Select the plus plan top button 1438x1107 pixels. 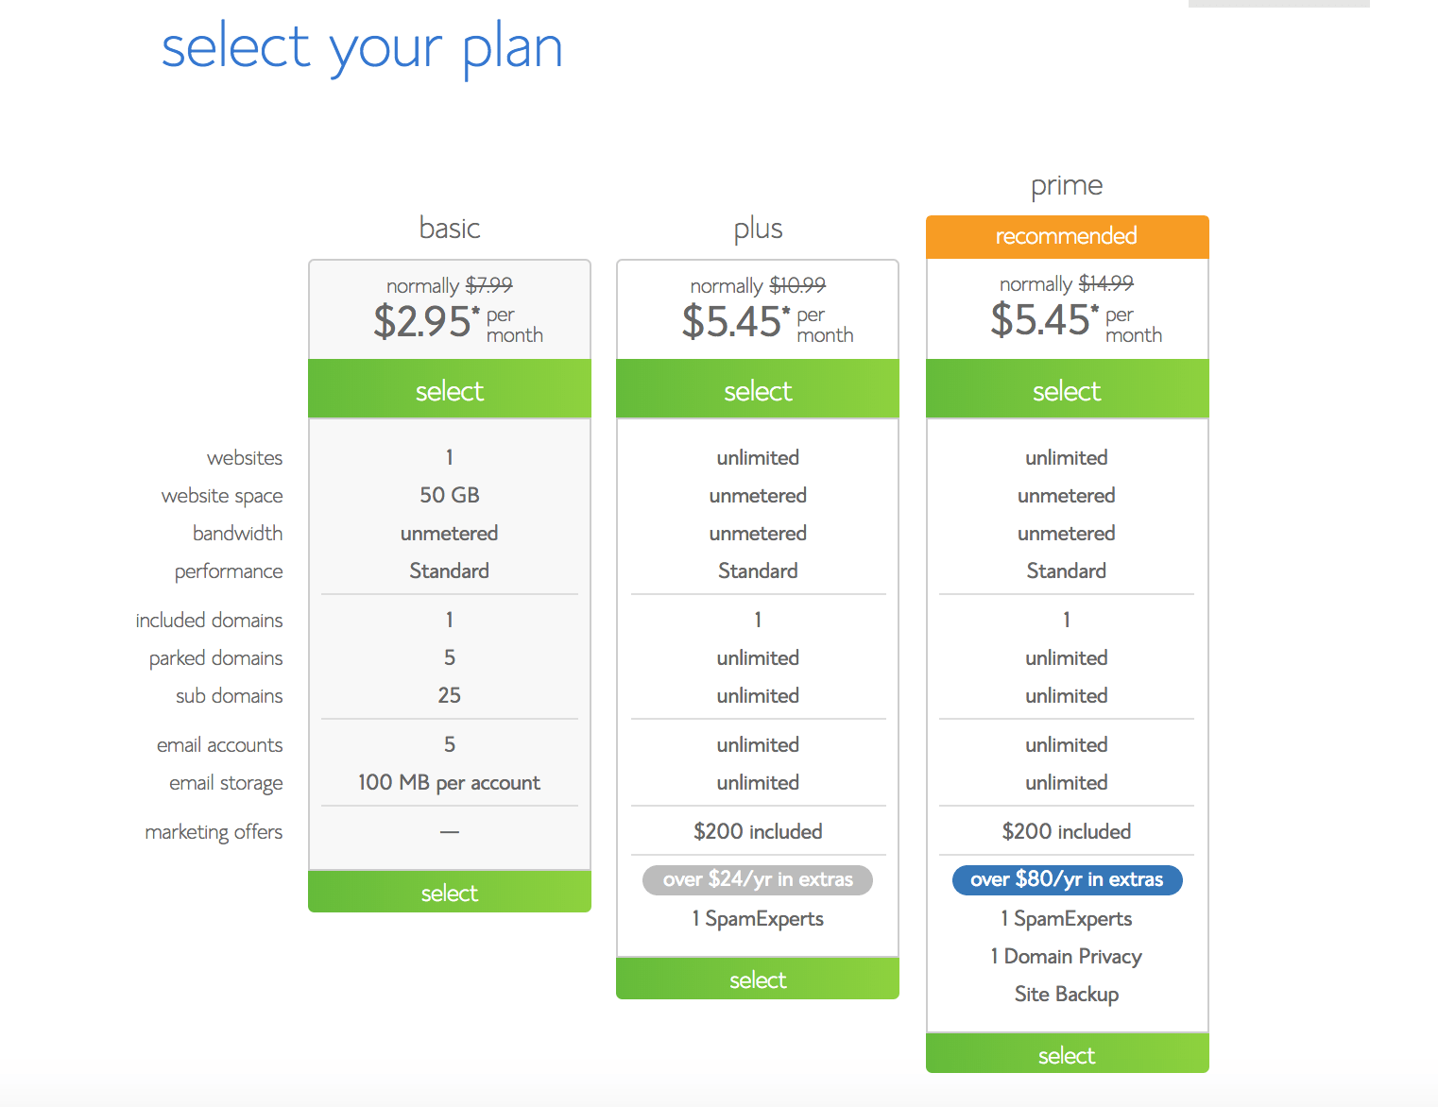pos(758,388)
